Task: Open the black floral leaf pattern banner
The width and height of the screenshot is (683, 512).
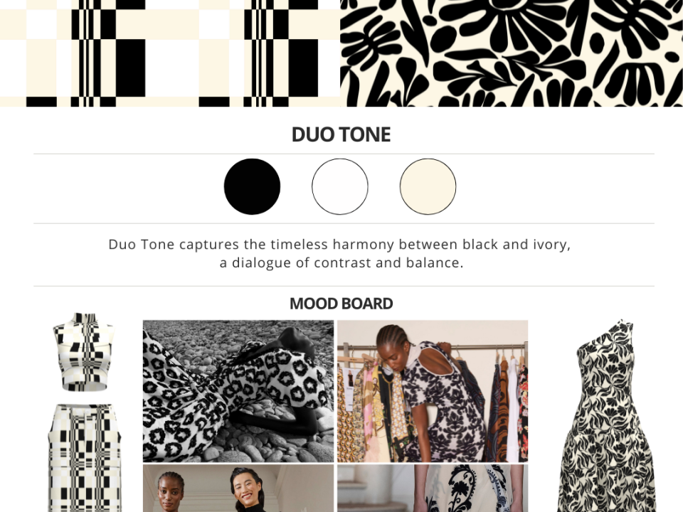Action: [x=512, y=53]
